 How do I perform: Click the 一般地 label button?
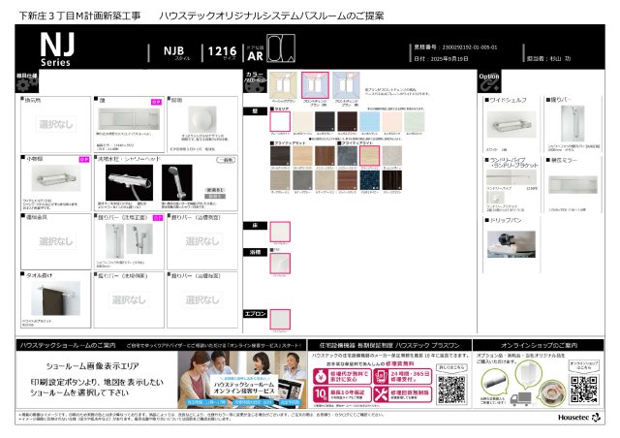pos(224,158)
